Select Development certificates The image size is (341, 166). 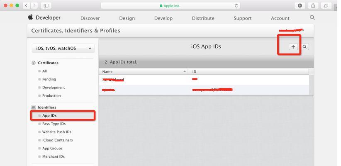(54, 88)
